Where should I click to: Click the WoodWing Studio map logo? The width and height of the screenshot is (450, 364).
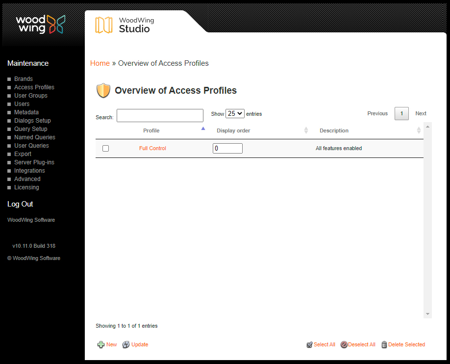tap(103, 25)
